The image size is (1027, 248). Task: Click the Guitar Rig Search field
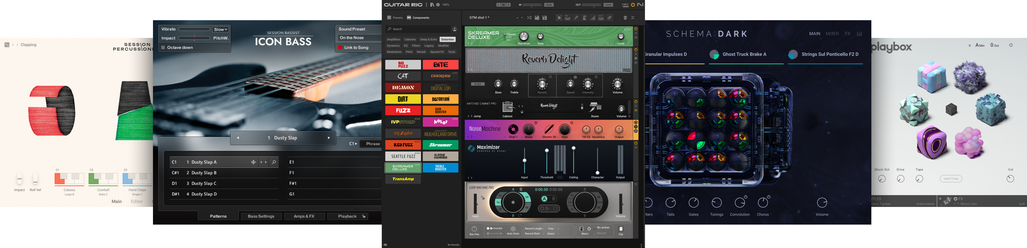click(x=418, y=29)
